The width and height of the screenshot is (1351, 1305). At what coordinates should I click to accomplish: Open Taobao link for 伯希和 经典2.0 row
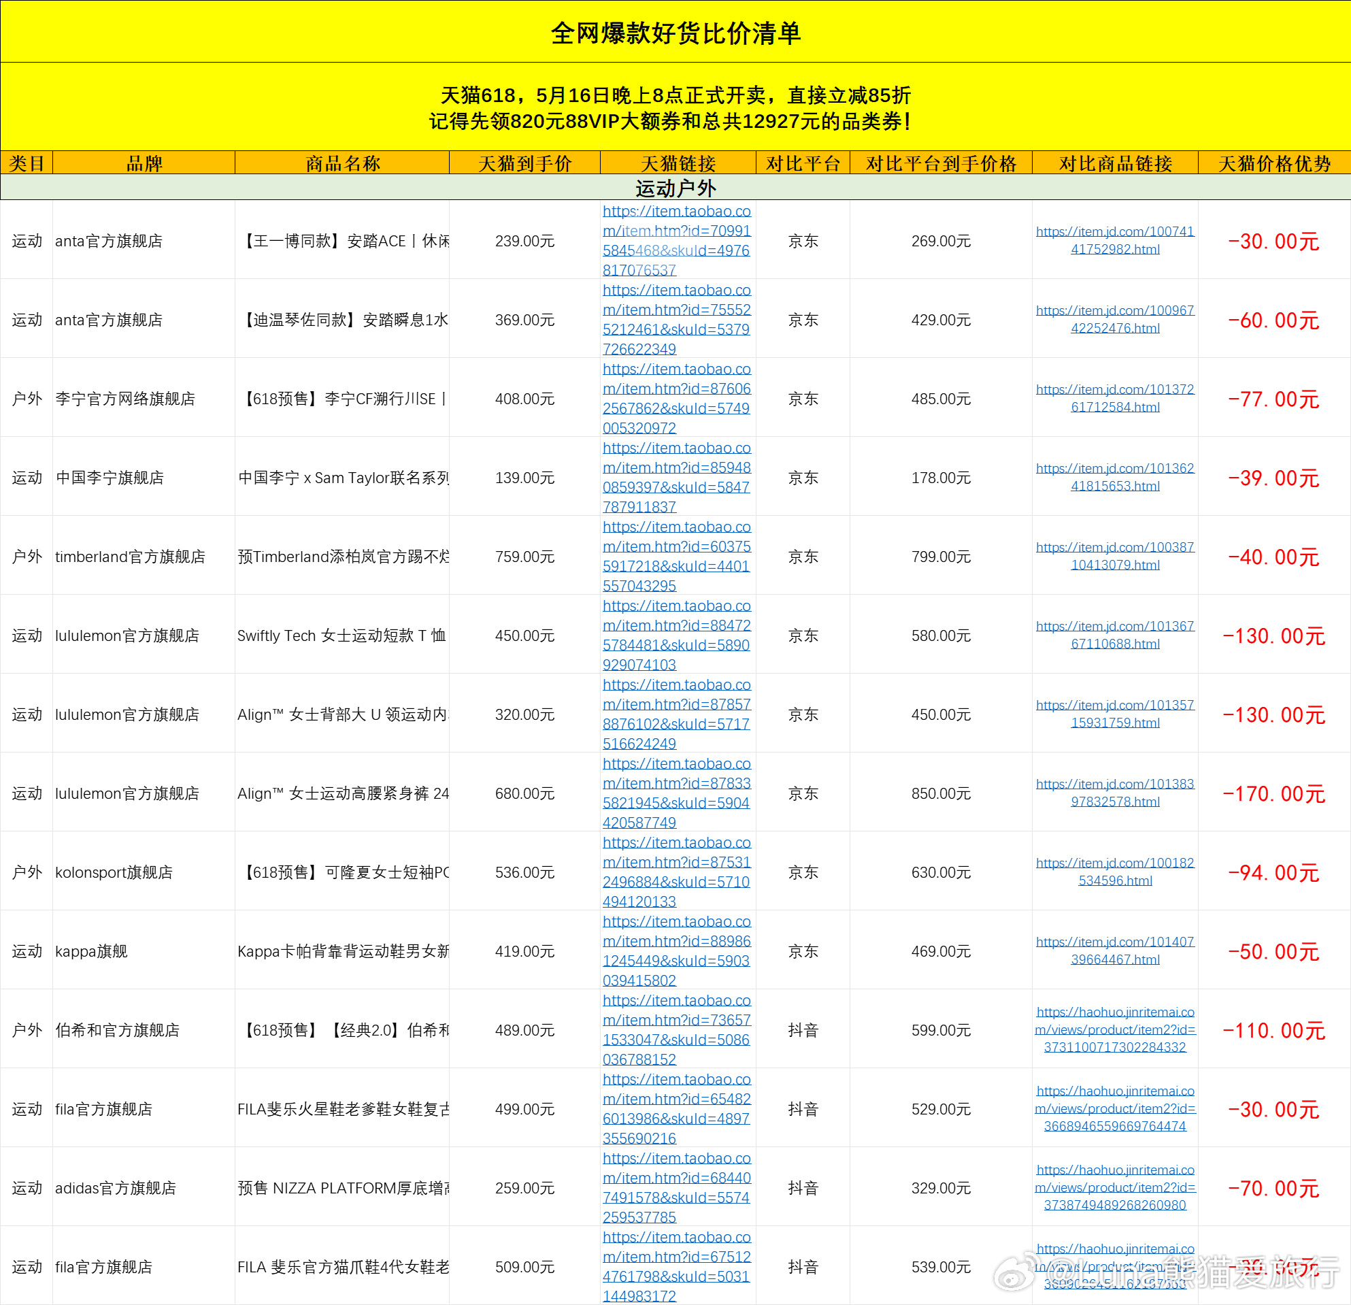[x=677, y=1029]
